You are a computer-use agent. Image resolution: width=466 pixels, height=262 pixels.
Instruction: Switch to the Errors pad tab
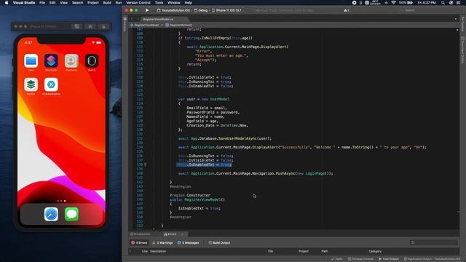pyautogui.click(x=170, y=234)
